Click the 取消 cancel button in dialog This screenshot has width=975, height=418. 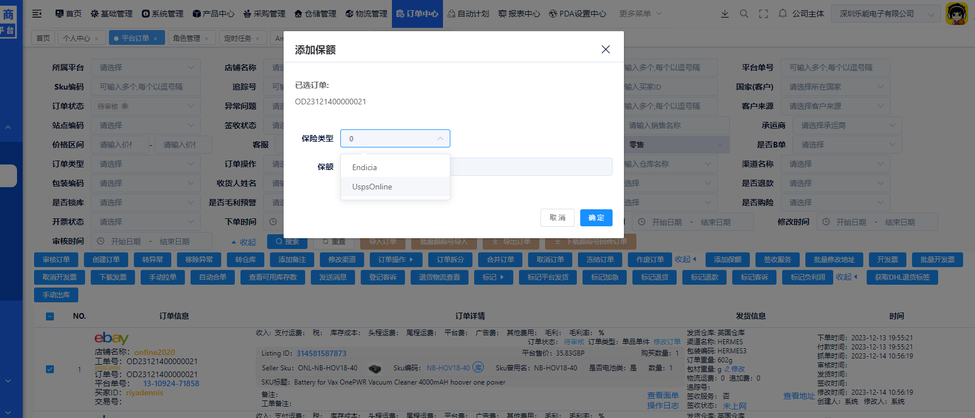pyautogui.click(x=558, y=218)
